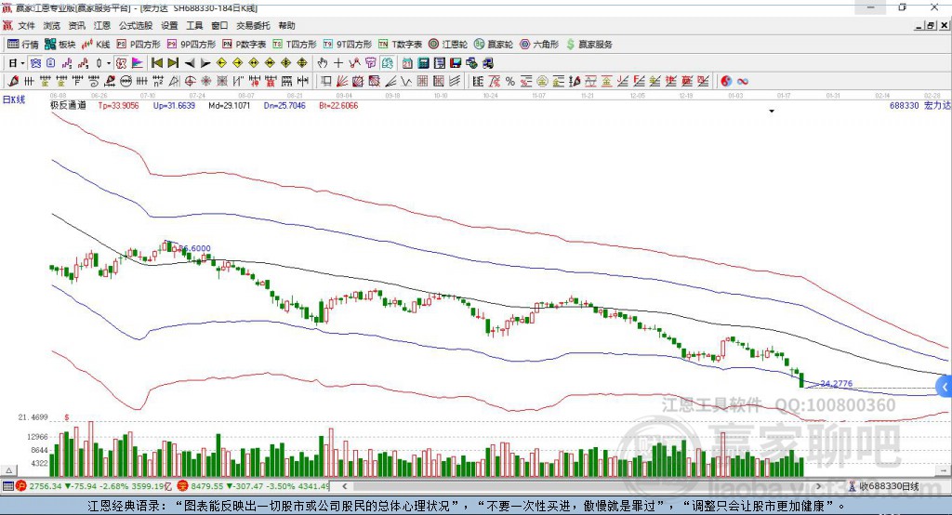Click the 极反通道 indicator label
Viewport: 952px width, 515px height.
tap(68, 105)
